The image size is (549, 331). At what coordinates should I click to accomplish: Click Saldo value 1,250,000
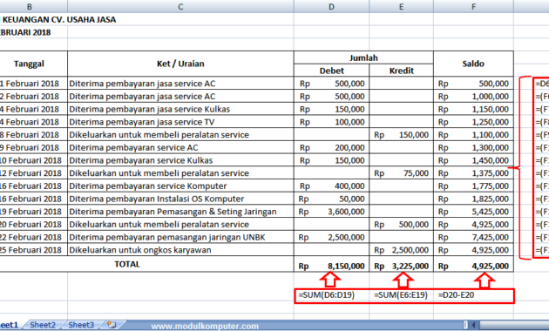[473, 122]
